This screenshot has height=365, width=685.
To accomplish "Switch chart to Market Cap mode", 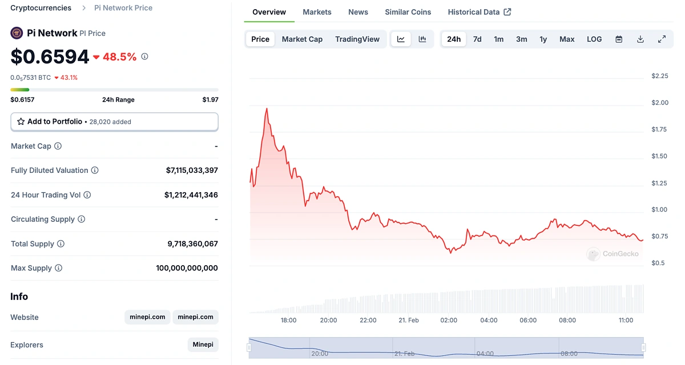I will click(x=302, y=39).
